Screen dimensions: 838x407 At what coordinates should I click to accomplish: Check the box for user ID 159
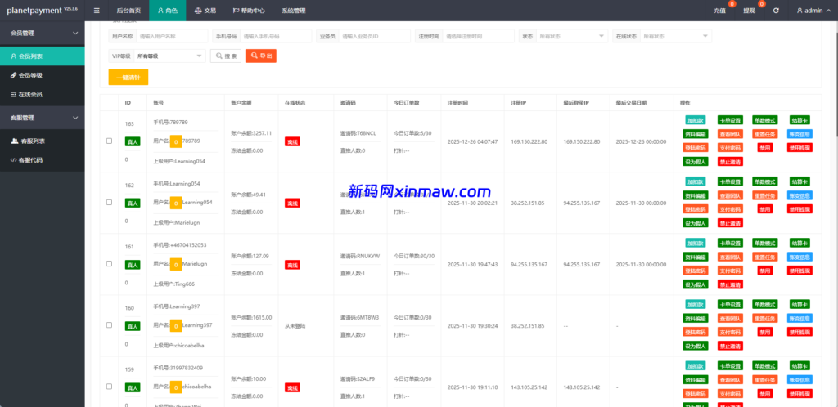click(x=109, y=387)
